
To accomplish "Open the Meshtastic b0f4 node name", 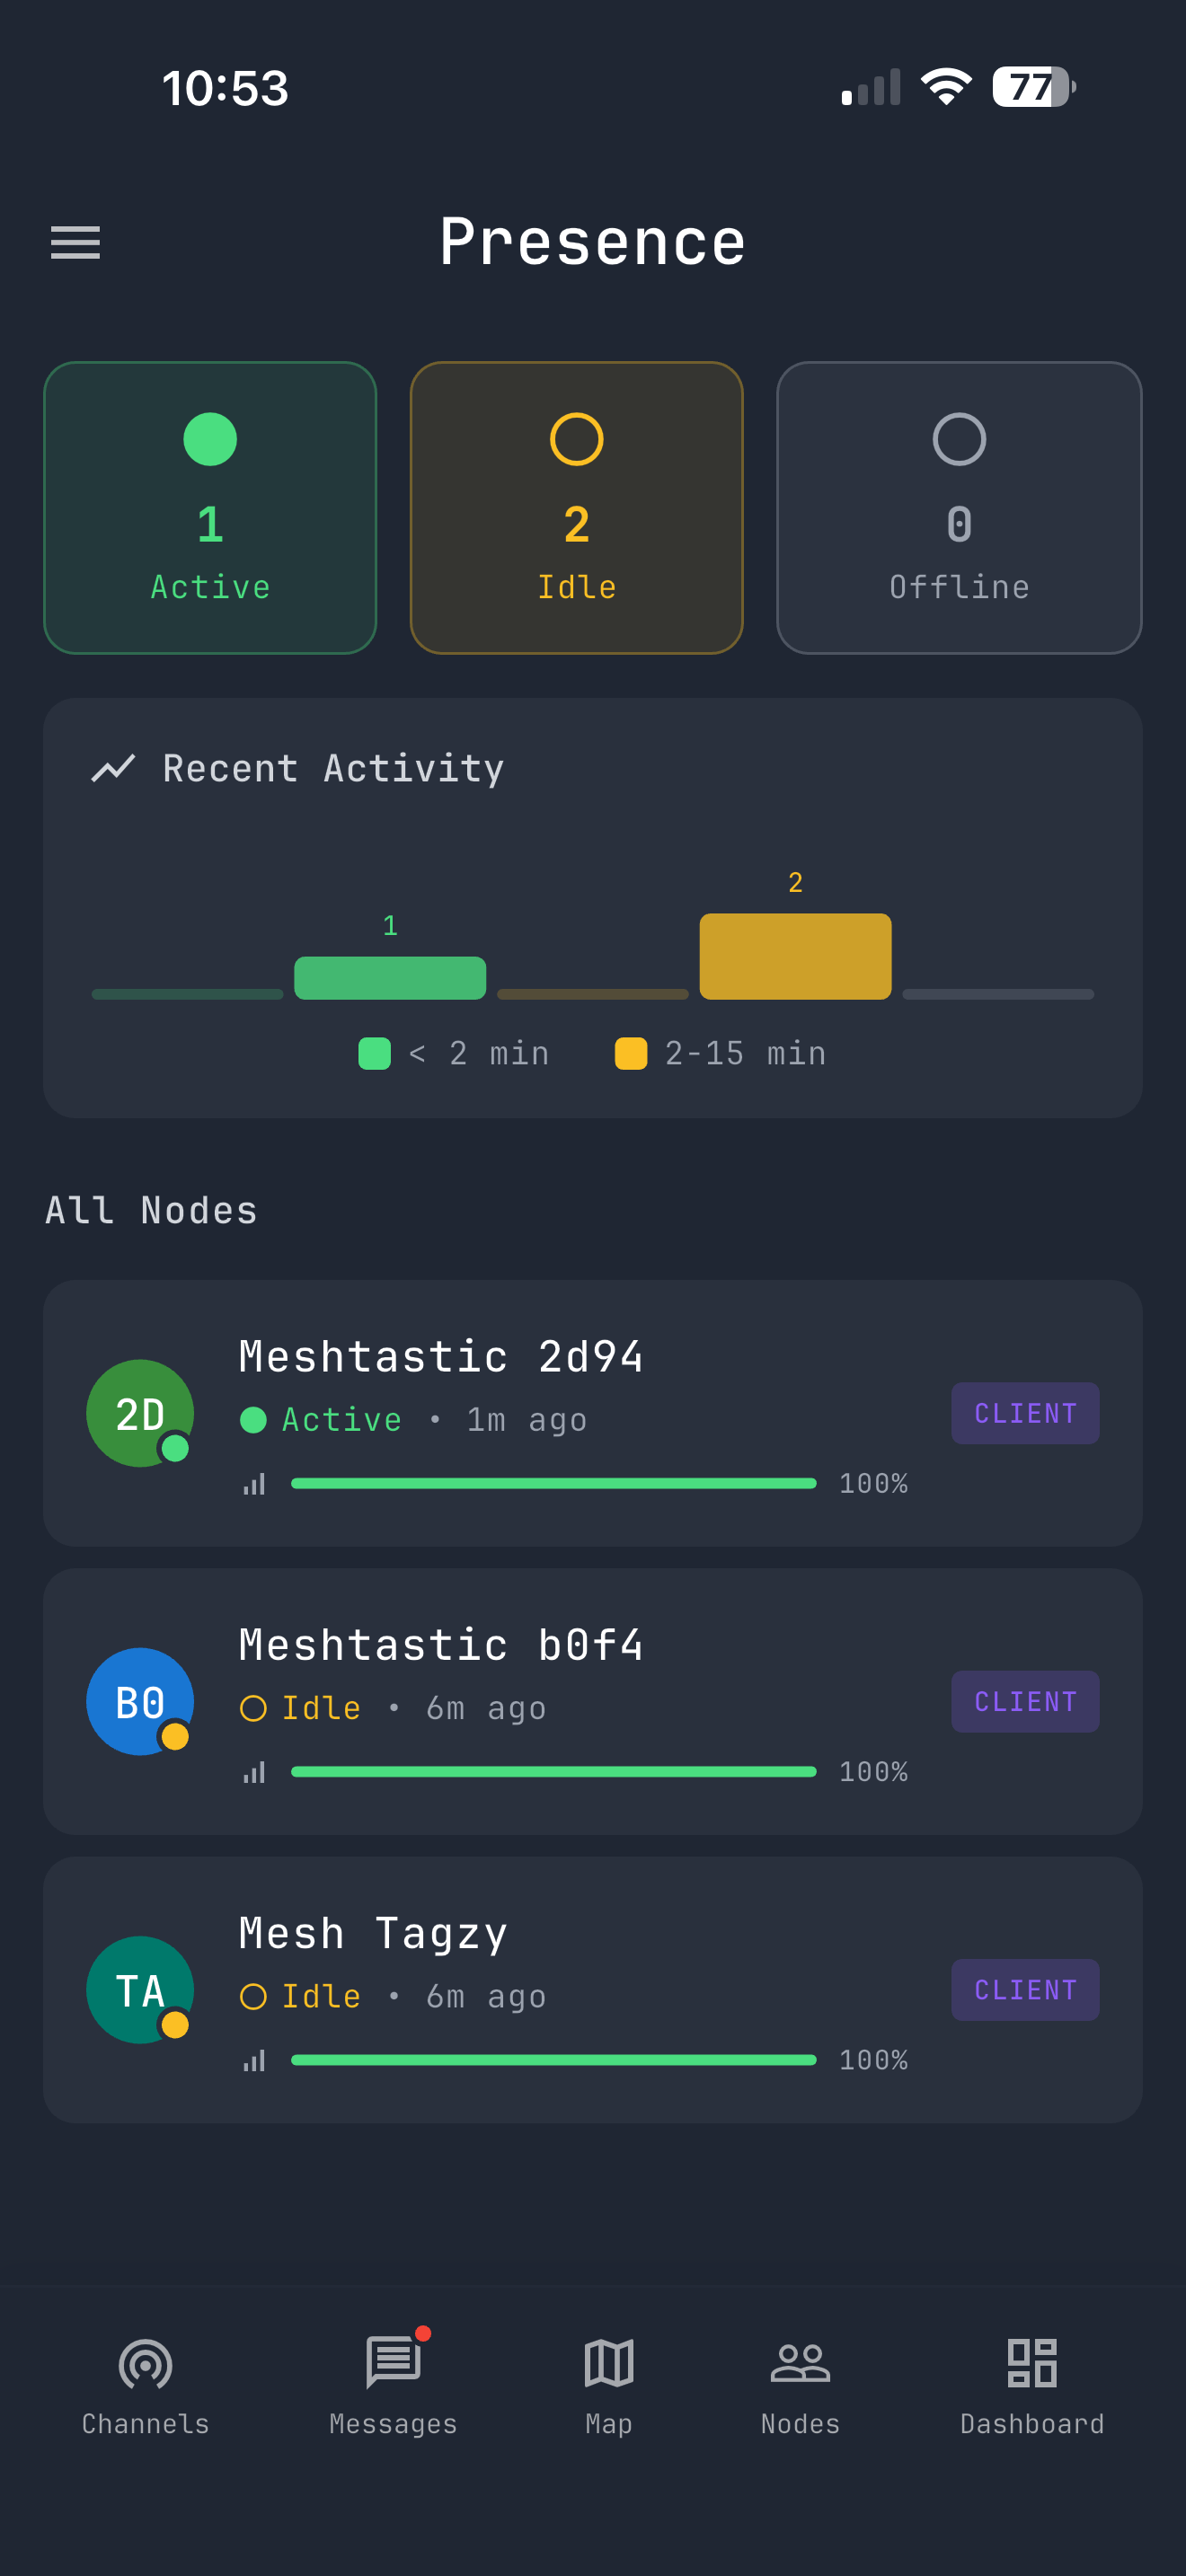I will pos(441,1645).
